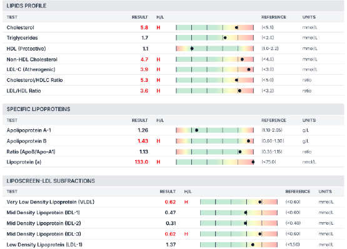
Task: Click the IDL-1 reference (<0.60)
Action: pyautogui.click(x=293, y=213)
